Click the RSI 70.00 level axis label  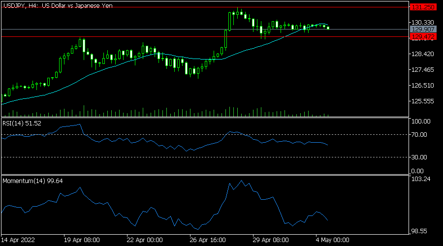pos(420,134)
